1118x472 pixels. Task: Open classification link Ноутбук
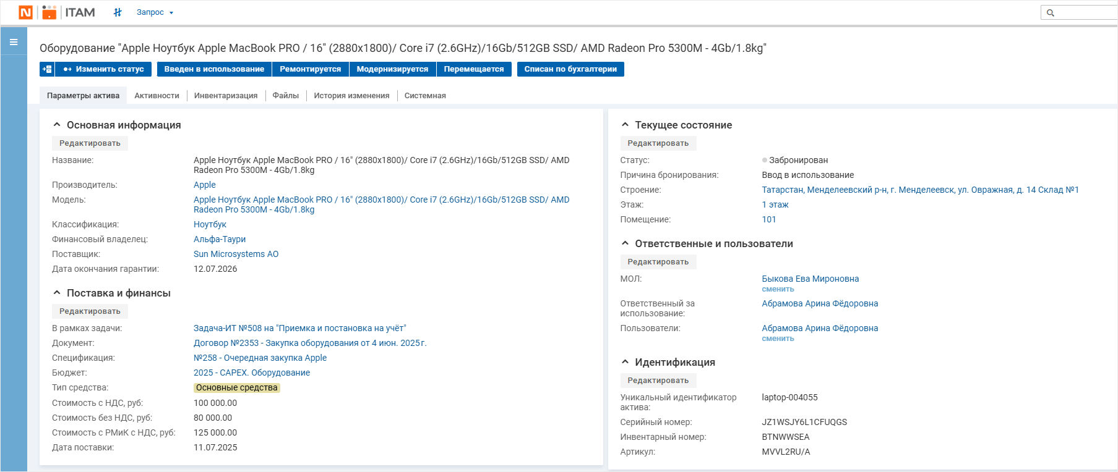pos(210,224)
